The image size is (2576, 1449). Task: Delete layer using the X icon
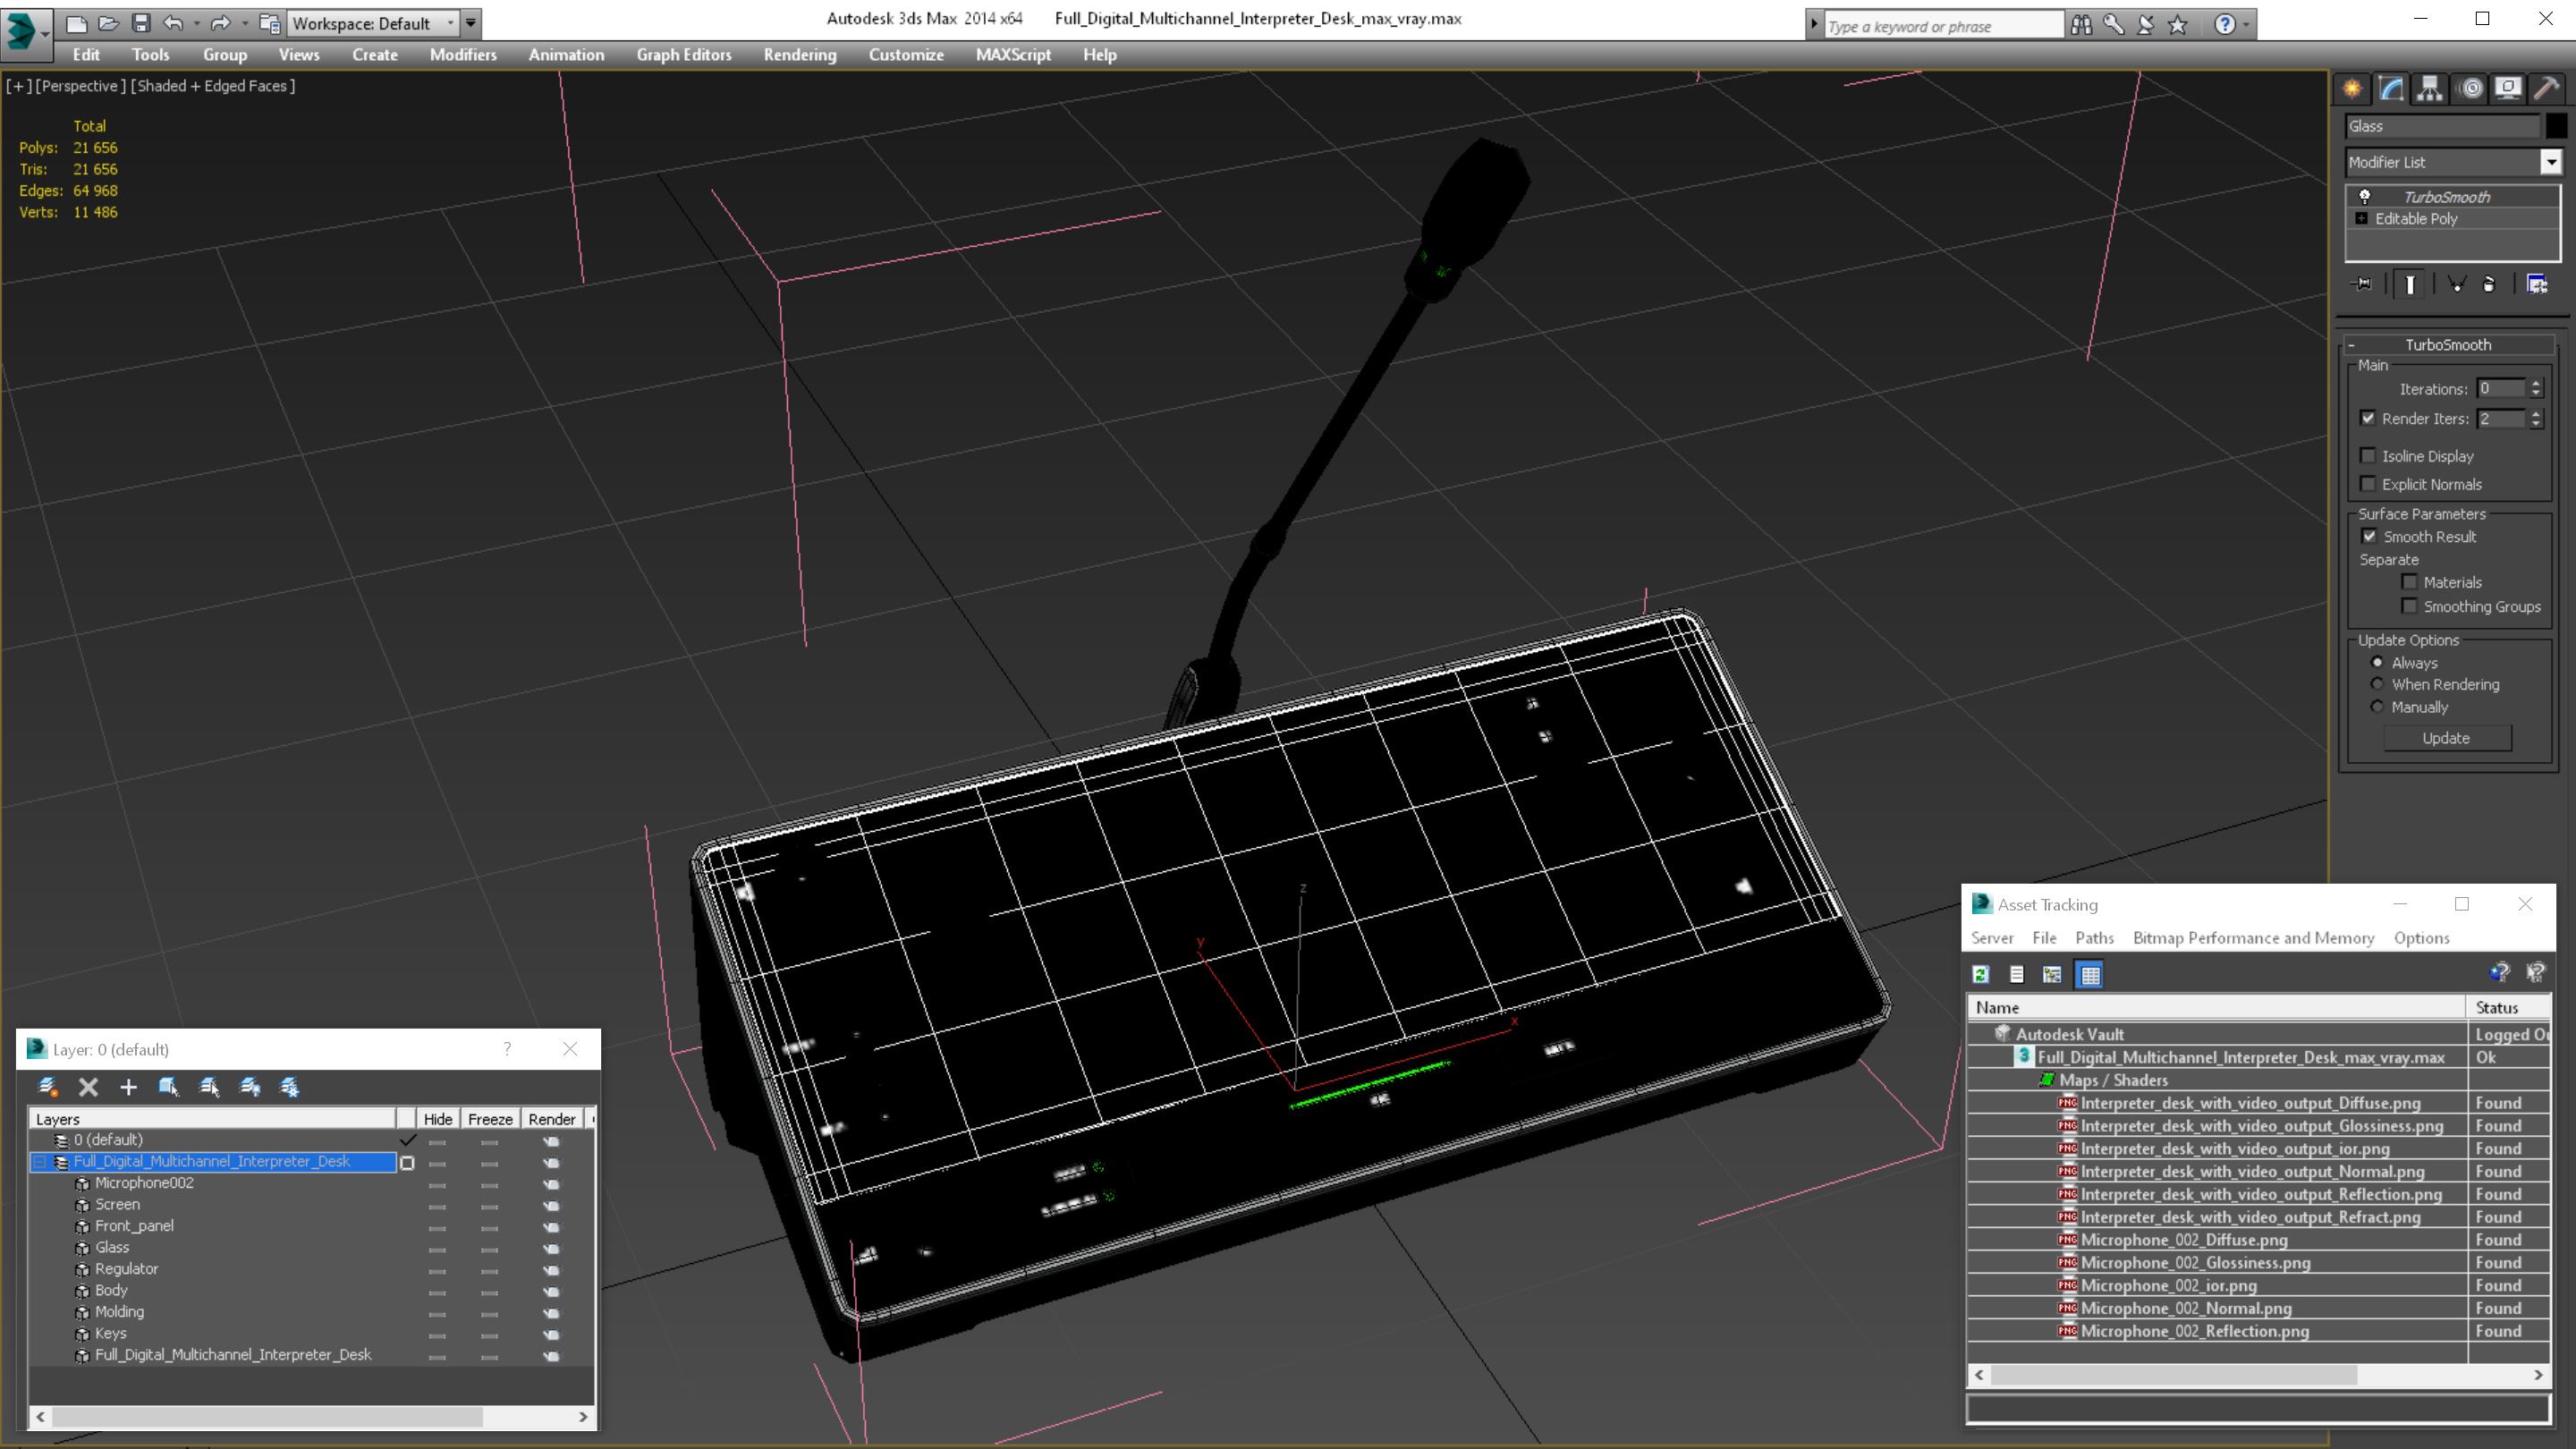coord(88,1087)
